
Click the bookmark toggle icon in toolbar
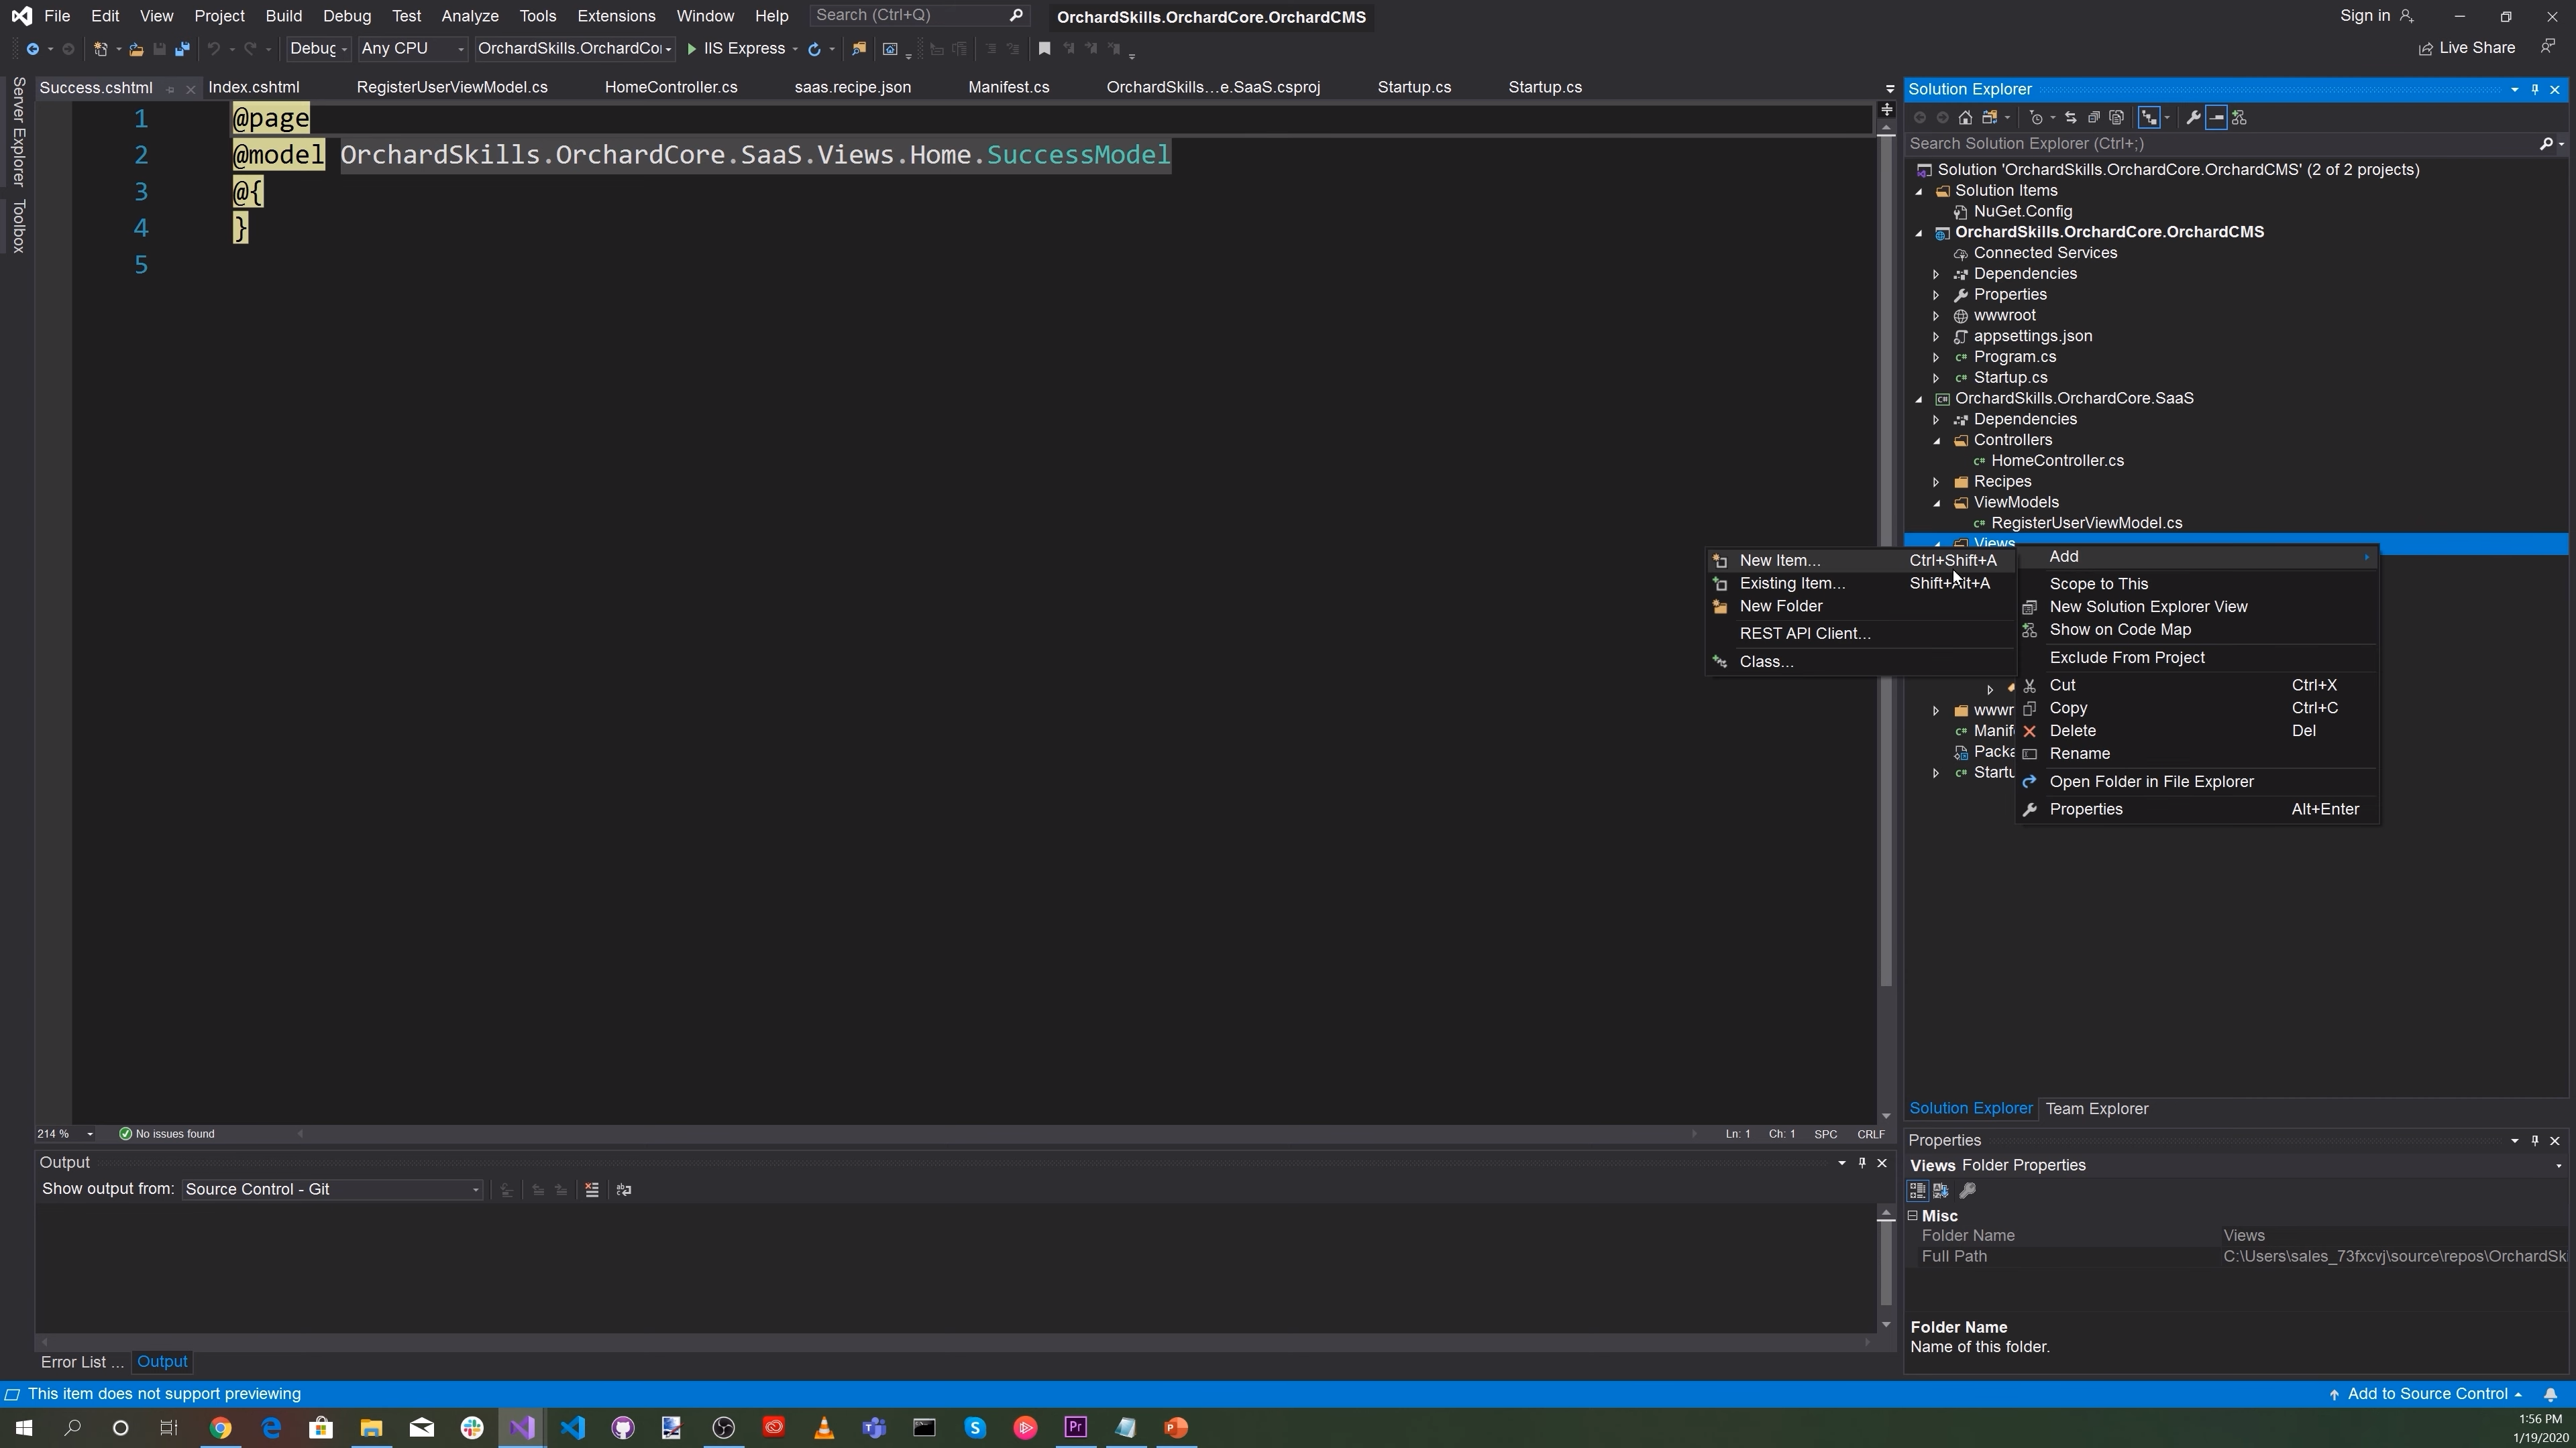[x=1044, y=48]
